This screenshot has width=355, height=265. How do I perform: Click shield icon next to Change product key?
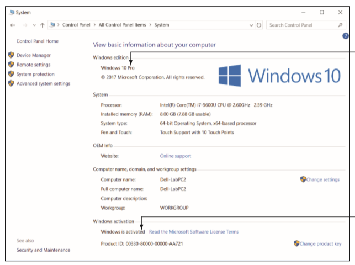coord(296,243)
